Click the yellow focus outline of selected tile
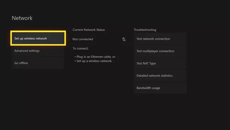The width and height of the screenshot is (230, 130). click(38, 32)
